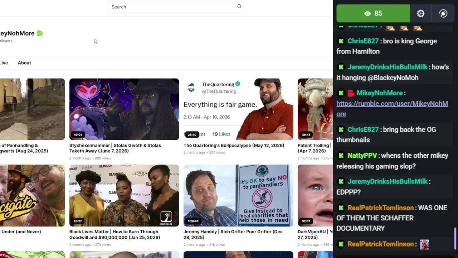Image resolution: width=458 pixels, height=258 pixels.
Task: Click the emote in RealPatrickTomlinson's last message
Action: pos(424,244)
